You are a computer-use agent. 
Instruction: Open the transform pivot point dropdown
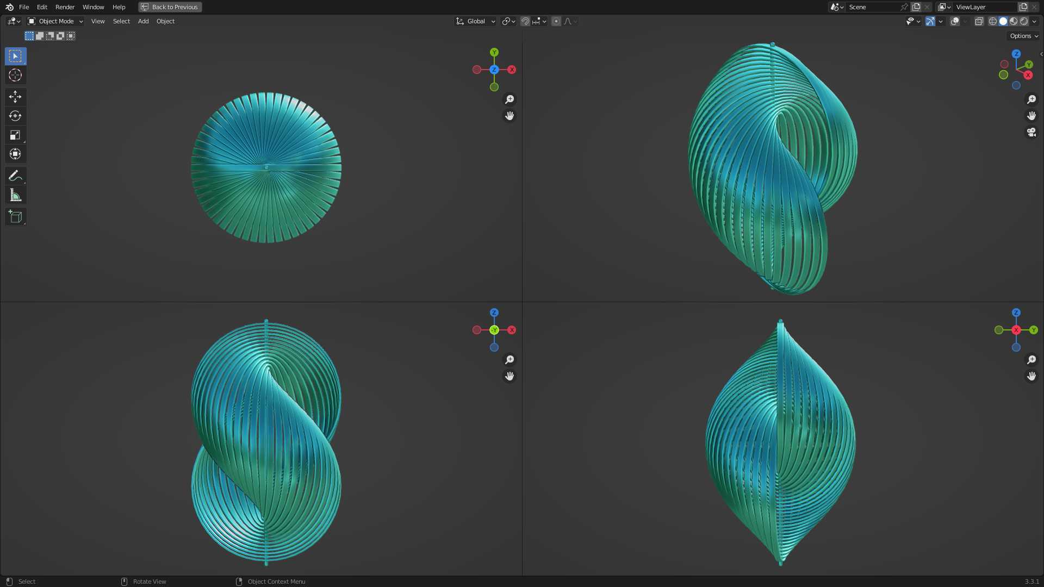pos(509,21)
